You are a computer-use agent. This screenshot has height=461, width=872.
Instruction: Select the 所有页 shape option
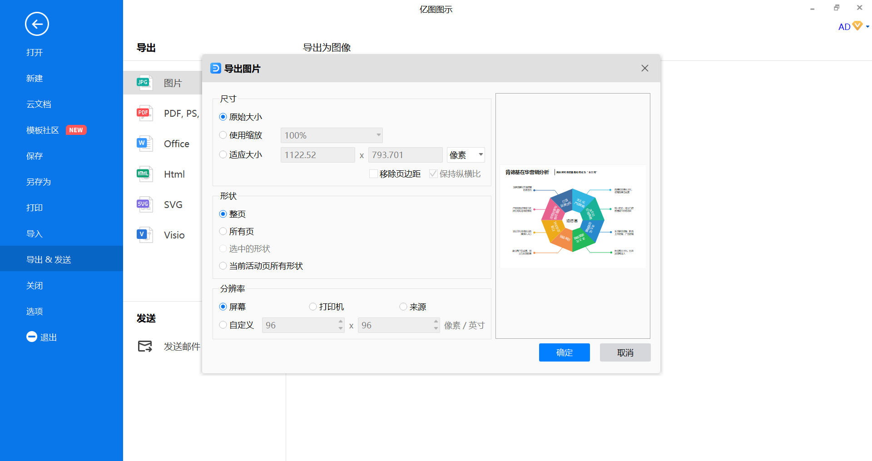tap(223, 231)
